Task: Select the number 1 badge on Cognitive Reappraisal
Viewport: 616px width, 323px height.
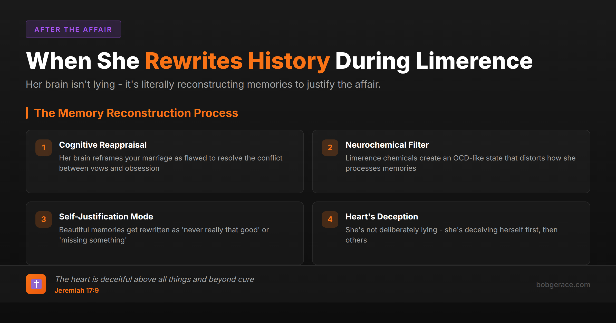Action: click(x=43, y=148)
